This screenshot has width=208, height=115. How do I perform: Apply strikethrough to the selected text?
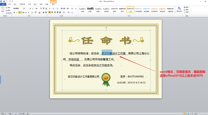pos(24,12)
